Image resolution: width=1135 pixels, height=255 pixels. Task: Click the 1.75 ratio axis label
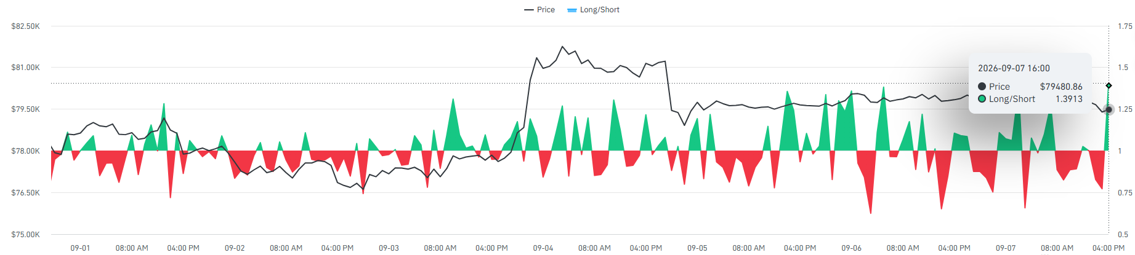1125,26
